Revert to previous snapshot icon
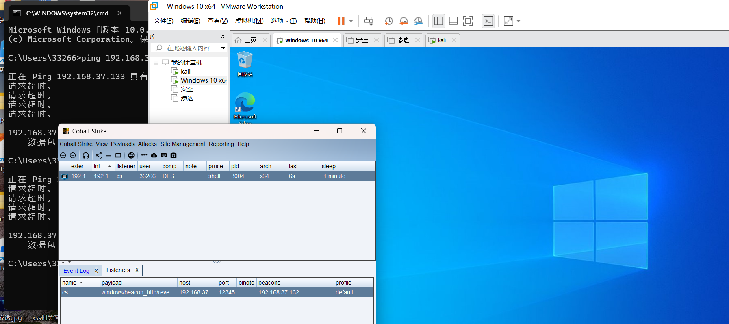Viewport: 729px width, 324px height. [404, 21]
